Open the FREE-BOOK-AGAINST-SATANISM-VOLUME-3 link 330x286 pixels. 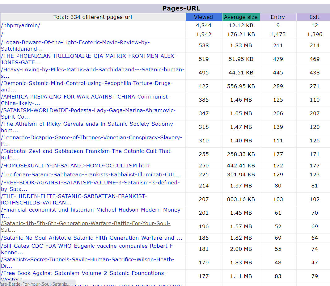pos(90,186)
